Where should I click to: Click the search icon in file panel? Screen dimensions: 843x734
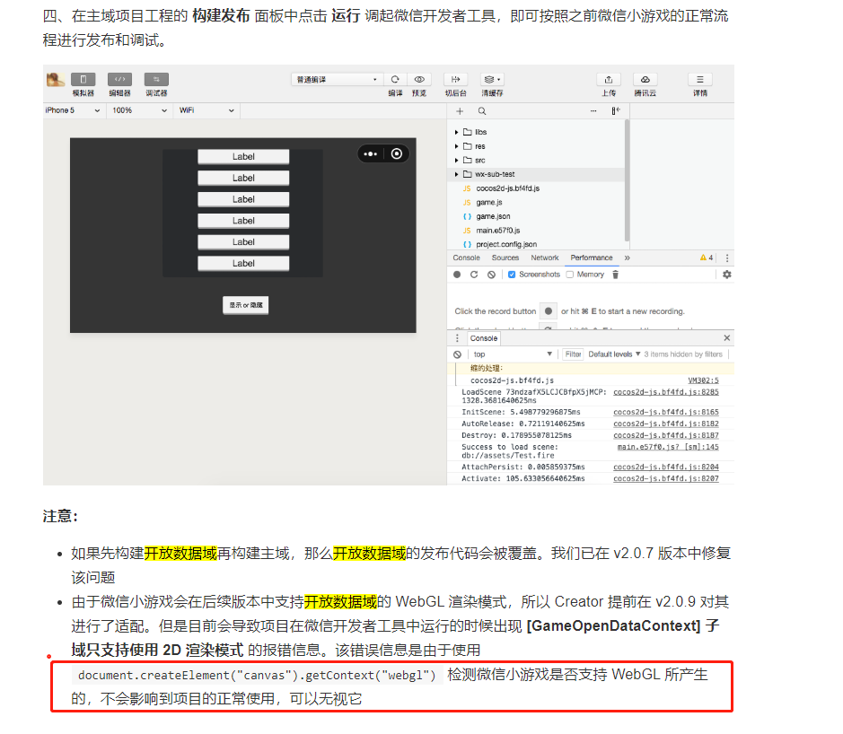[482, 111]
